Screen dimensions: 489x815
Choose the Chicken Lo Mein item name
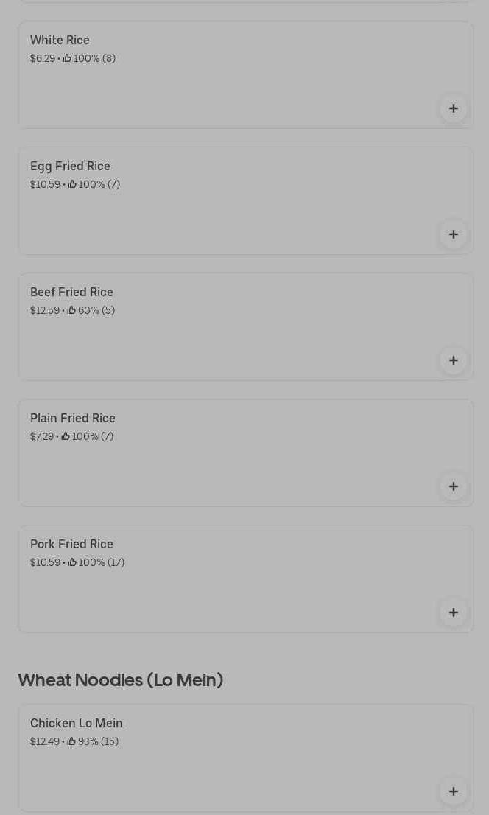coord(76,724)
